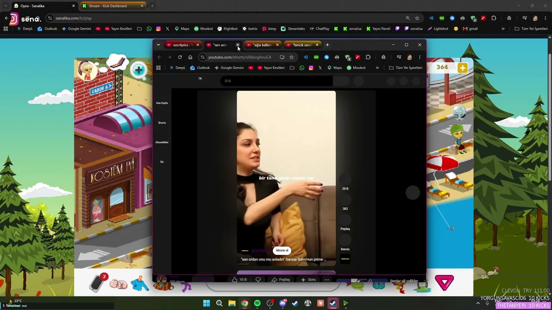The image size is (552, 310).
Task: Click the Soru button below the video
Action: click(x=308, y=279)
